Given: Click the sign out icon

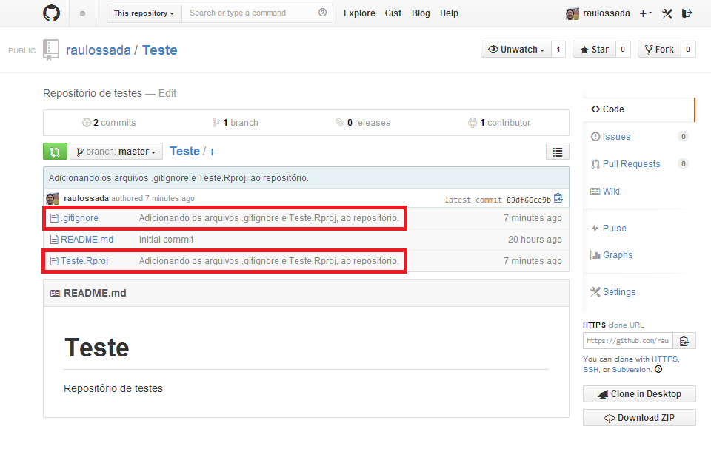Looking at the screenshot, I should coord(687,13).
